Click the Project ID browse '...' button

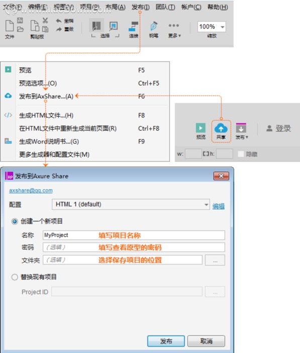coord(215,292)
